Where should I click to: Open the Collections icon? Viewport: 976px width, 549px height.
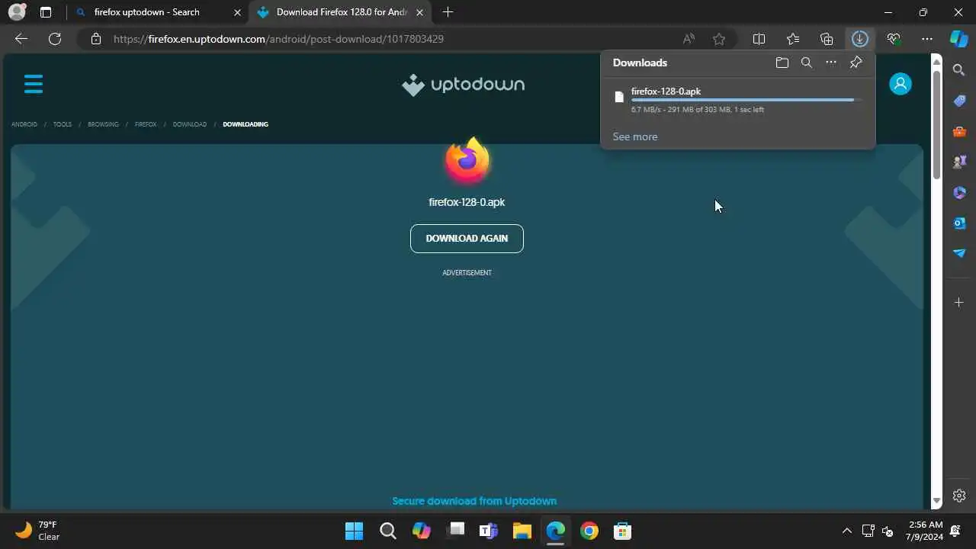pos(827,39)
